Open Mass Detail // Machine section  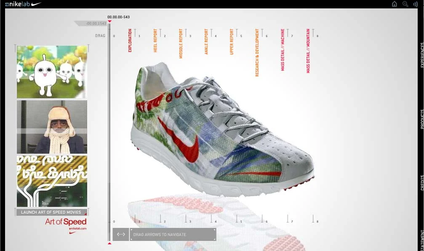tap(282, 50)
